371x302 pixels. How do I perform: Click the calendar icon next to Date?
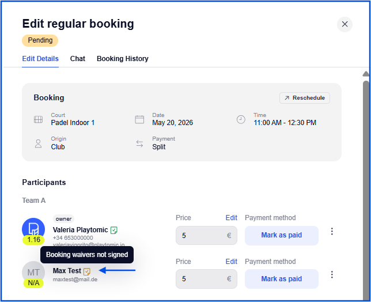pyautogui.click(x=139, y=119)
